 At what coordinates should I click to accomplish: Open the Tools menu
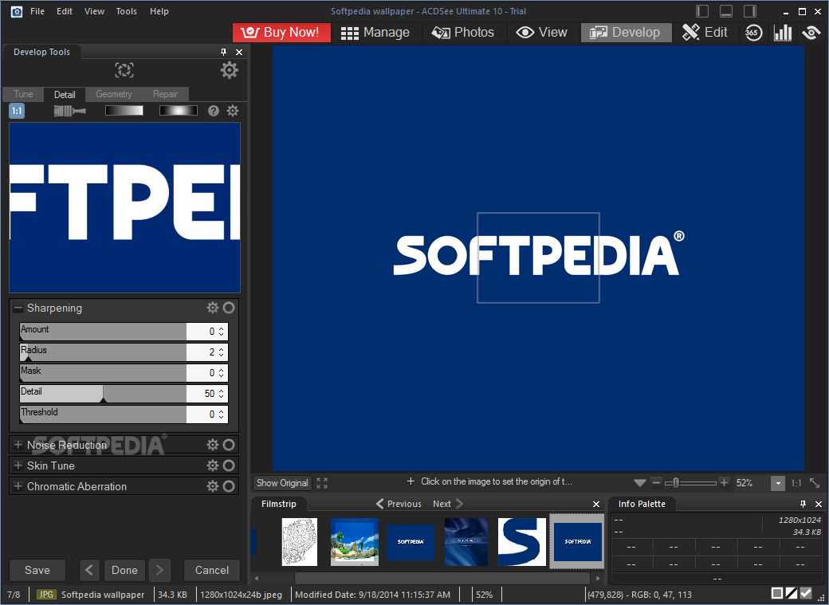127,11
